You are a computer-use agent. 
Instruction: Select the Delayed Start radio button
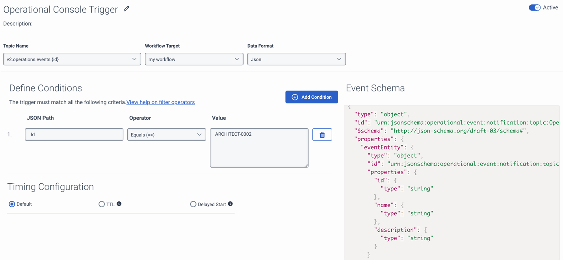(193, 204)
